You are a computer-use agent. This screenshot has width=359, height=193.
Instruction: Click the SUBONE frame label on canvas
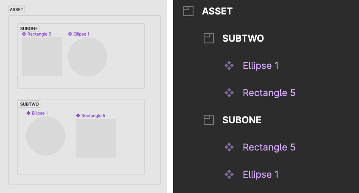[29, 28]
